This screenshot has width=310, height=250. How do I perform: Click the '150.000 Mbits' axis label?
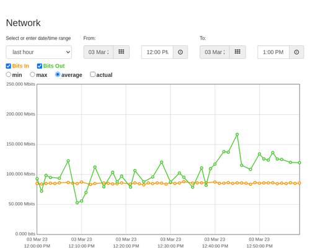(x=20, y=144)
